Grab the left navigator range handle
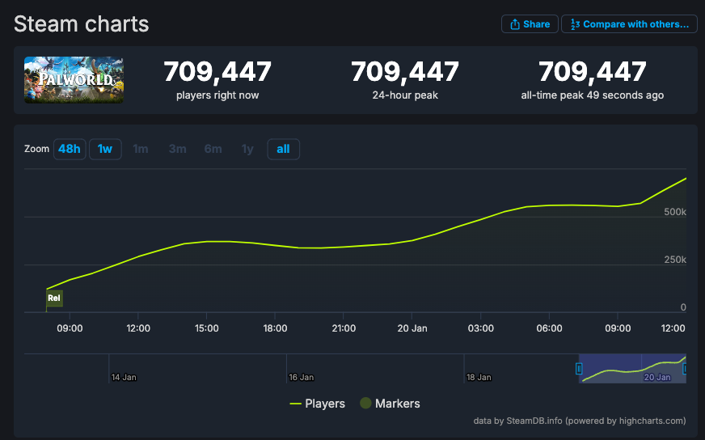This screenshot has height=440, width=705. (579, 369)
